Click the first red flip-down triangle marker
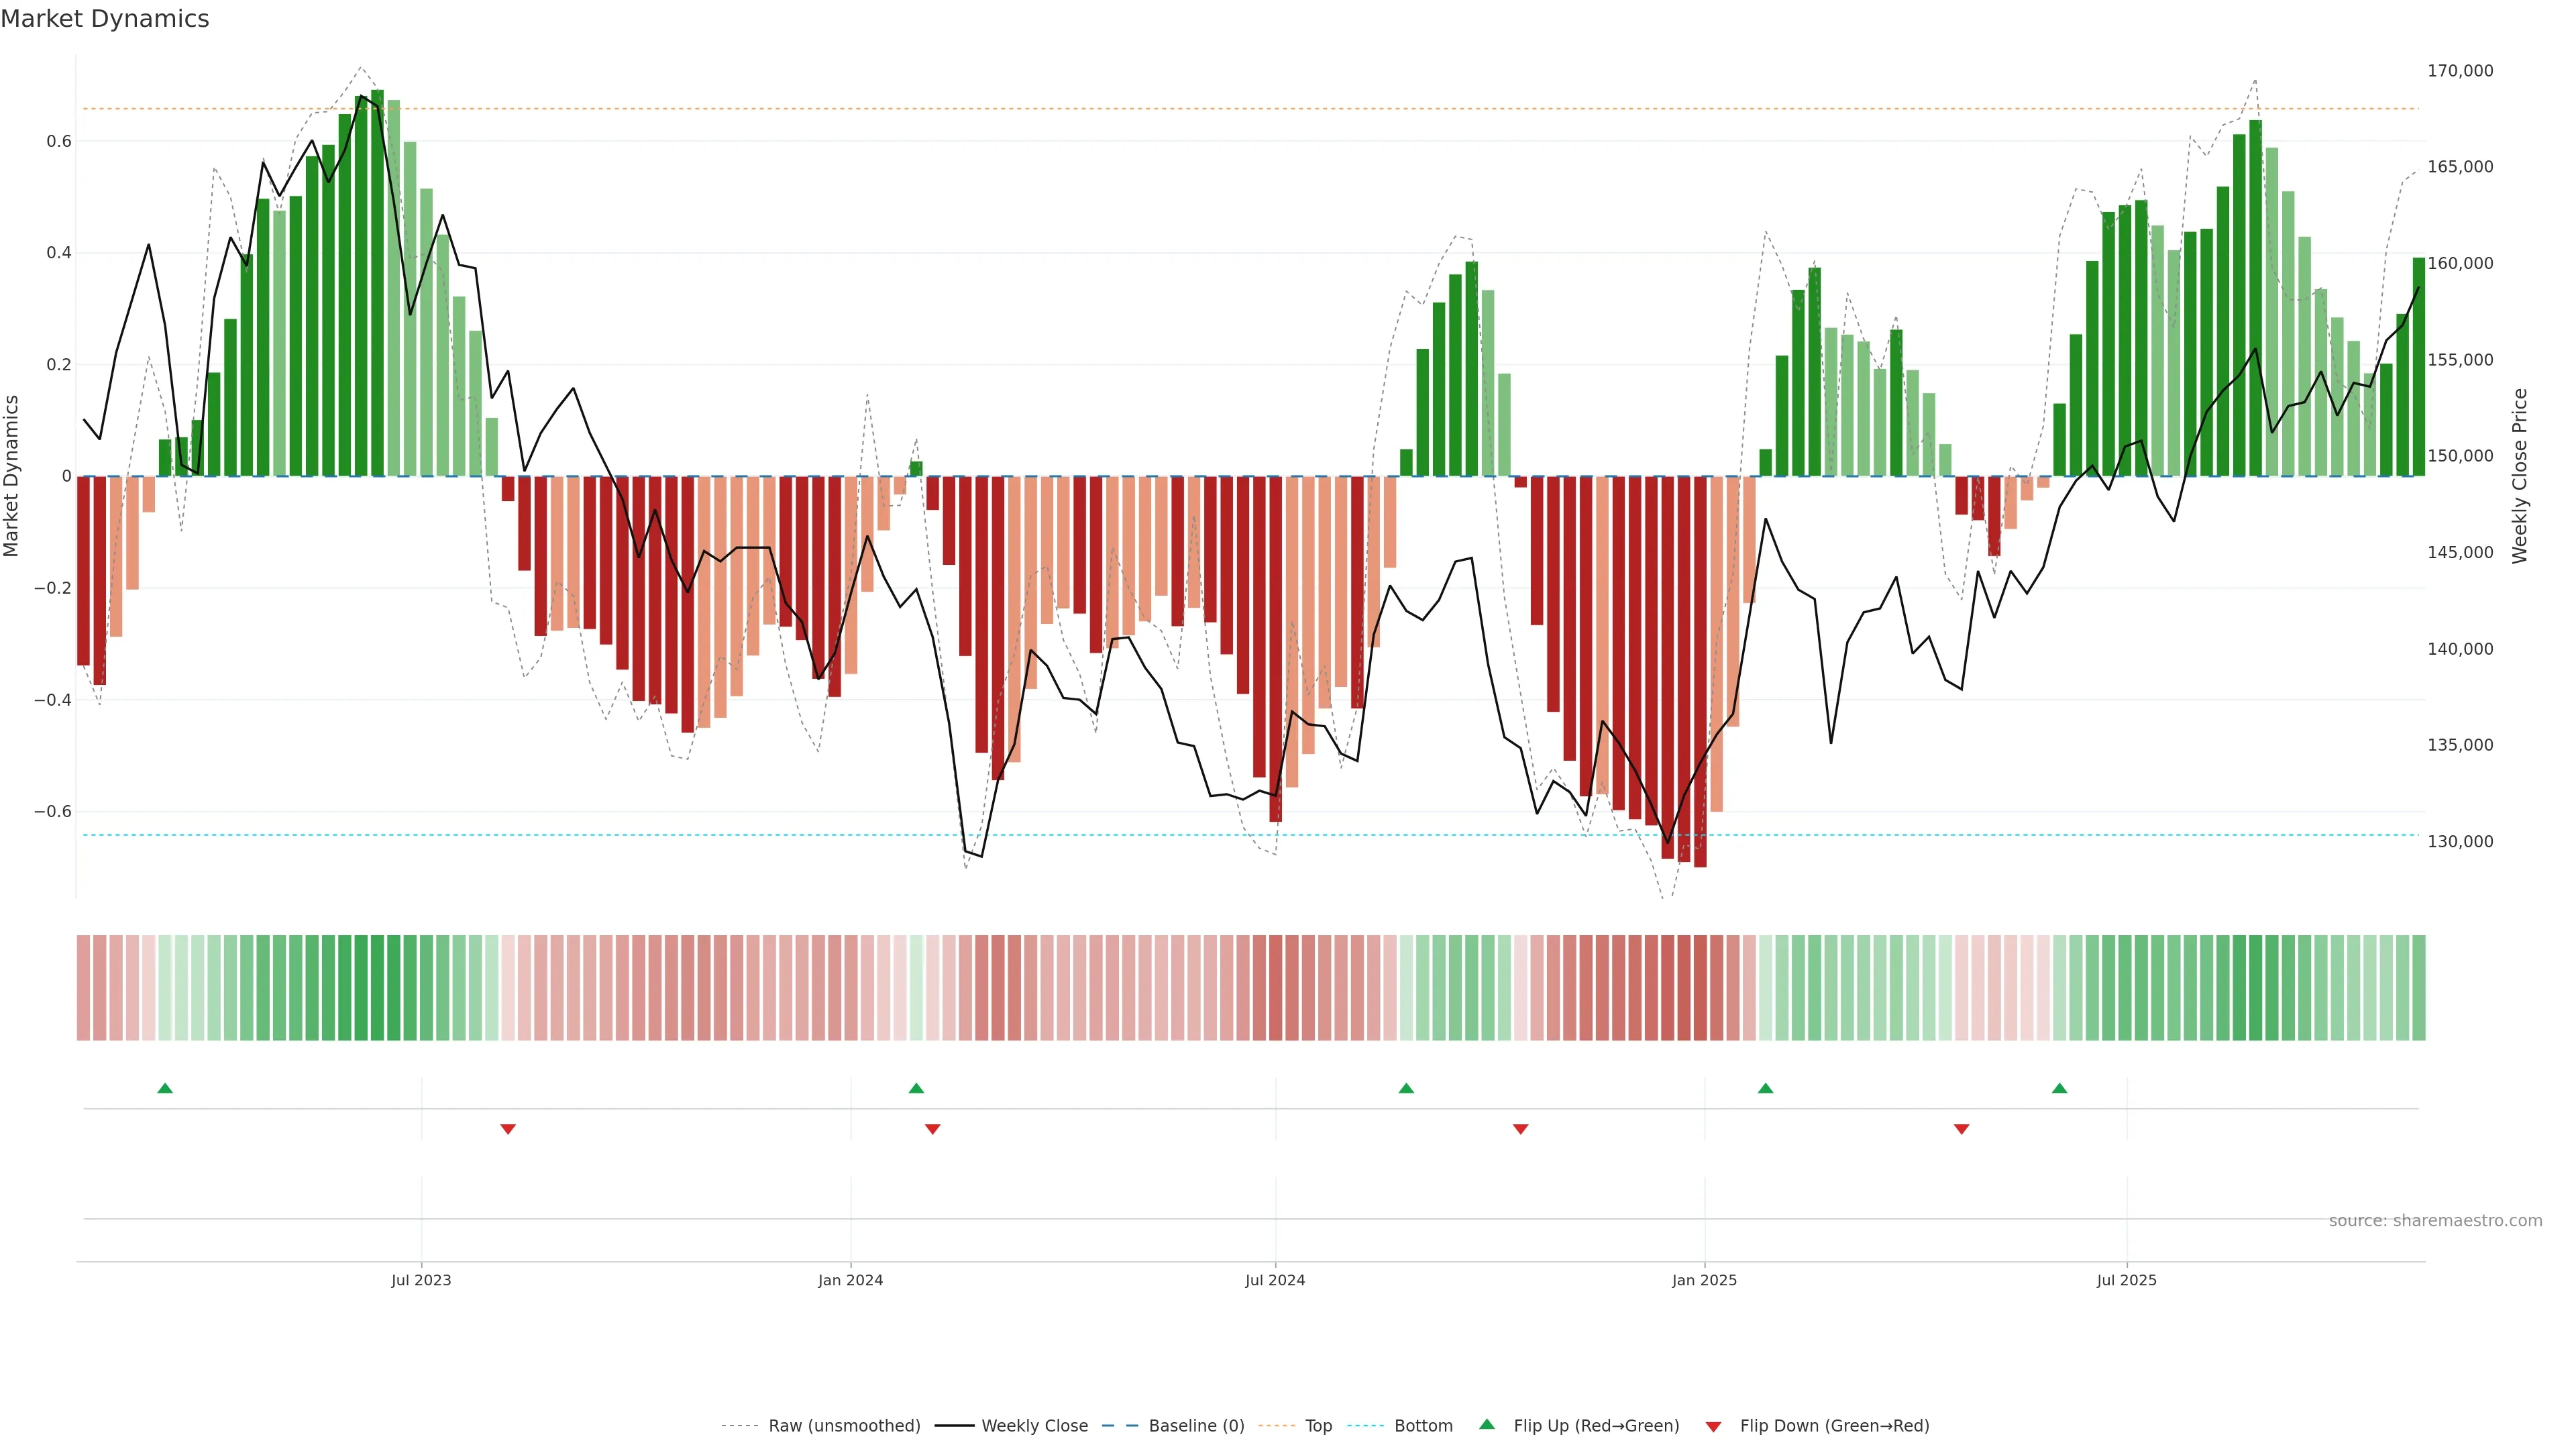The width and height of the screenshot is (2576, 1449). pos(508,1129)
